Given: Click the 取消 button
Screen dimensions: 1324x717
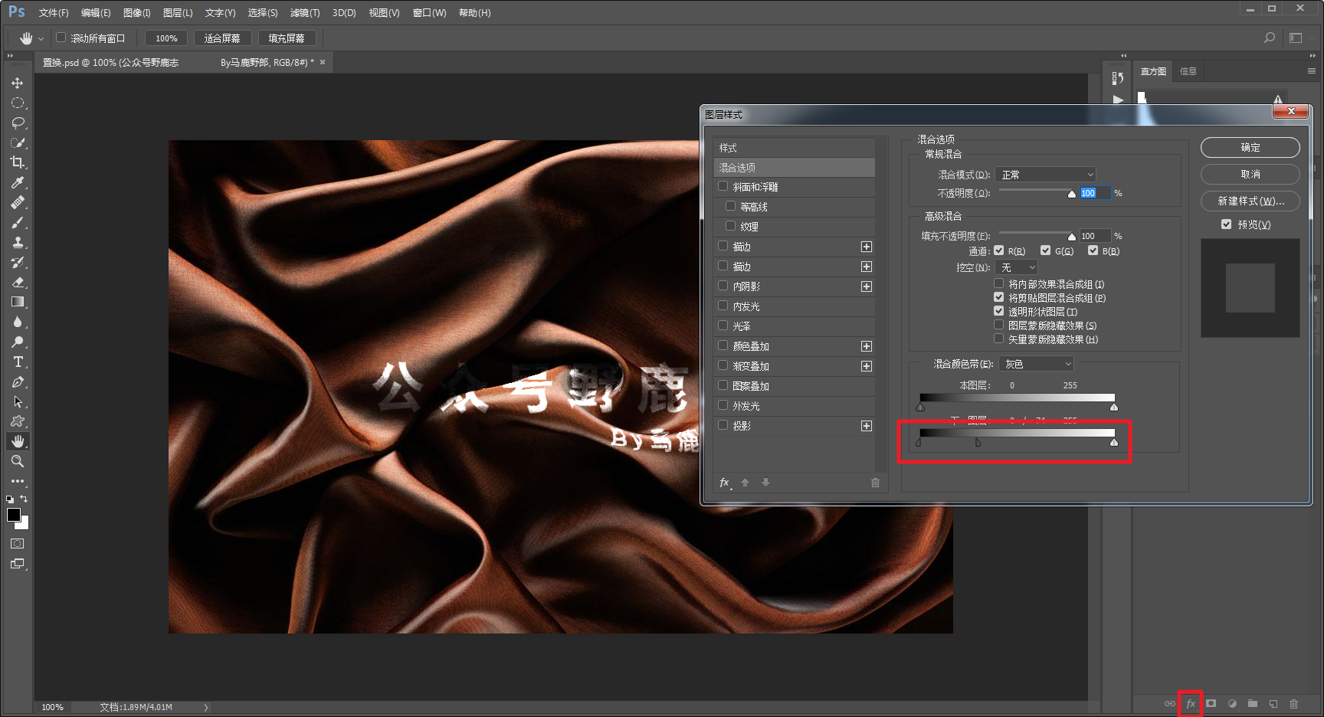Looking at the screenshot, I should click(x=1250, y=174).
